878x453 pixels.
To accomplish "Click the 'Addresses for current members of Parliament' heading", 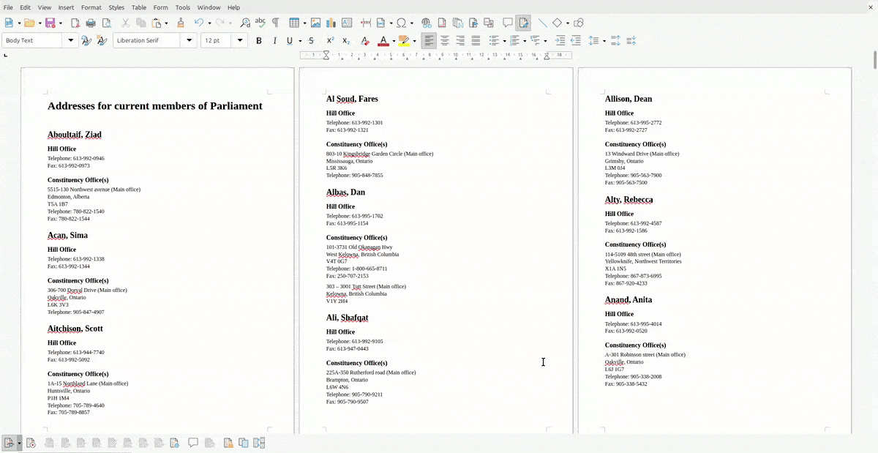I will [154, 106].
